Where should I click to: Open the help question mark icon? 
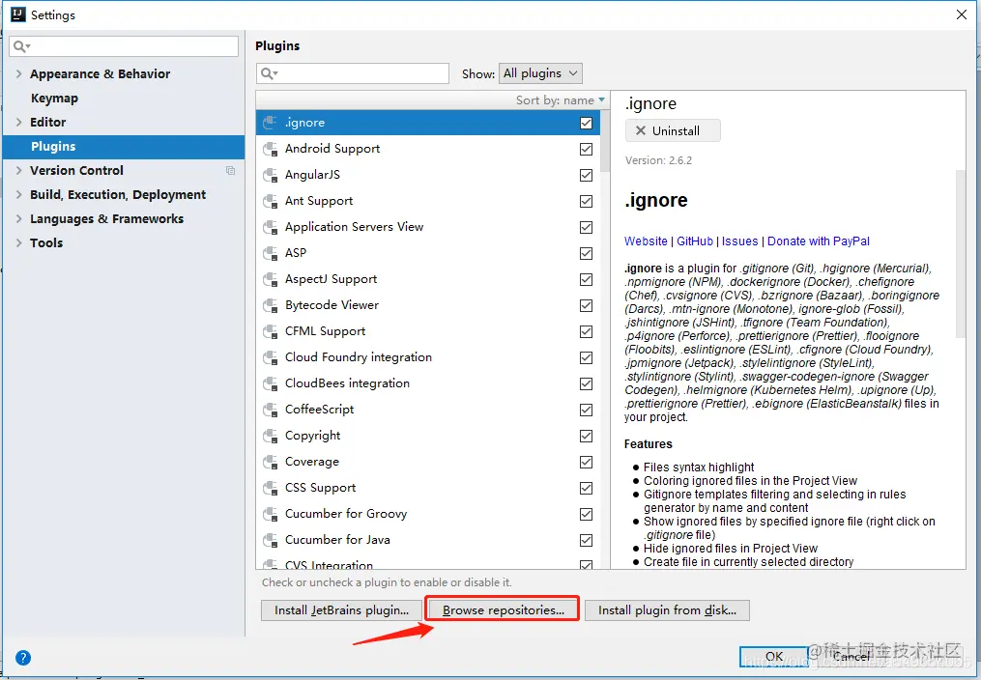(23, 658)
